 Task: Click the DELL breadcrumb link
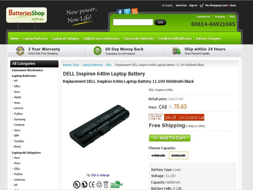109,65
